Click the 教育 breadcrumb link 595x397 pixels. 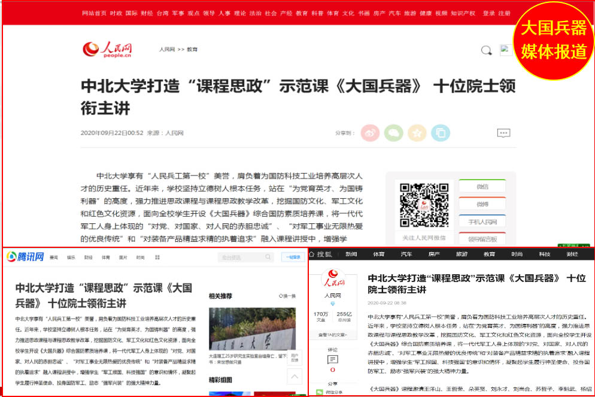(x=192, y=49)
